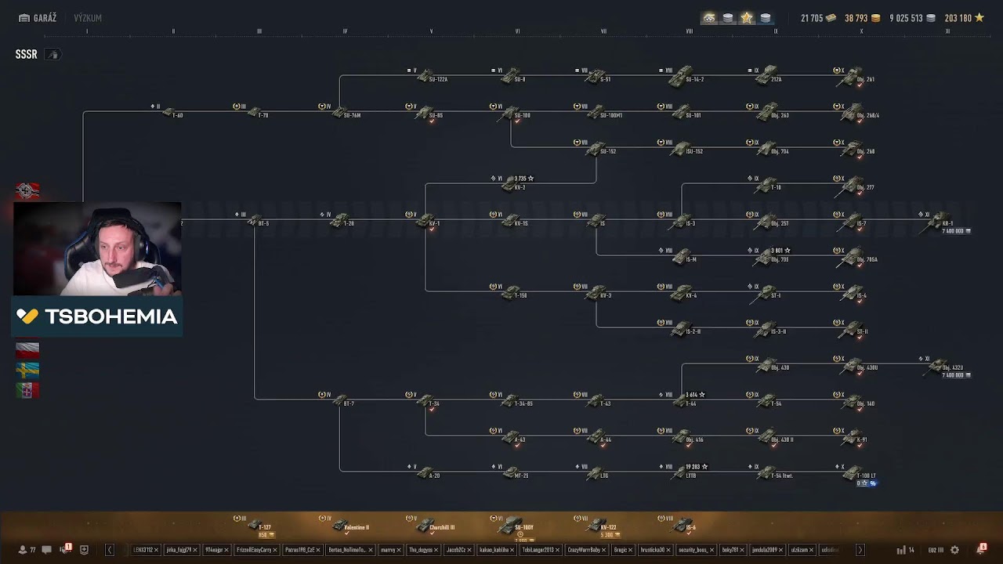
Task: Select the S-51 tank in the tree
Action: pos(597,77)
